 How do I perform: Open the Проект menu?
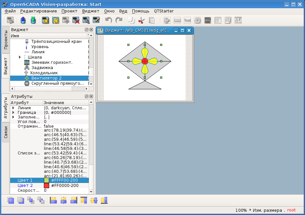[x=69, y=11]
